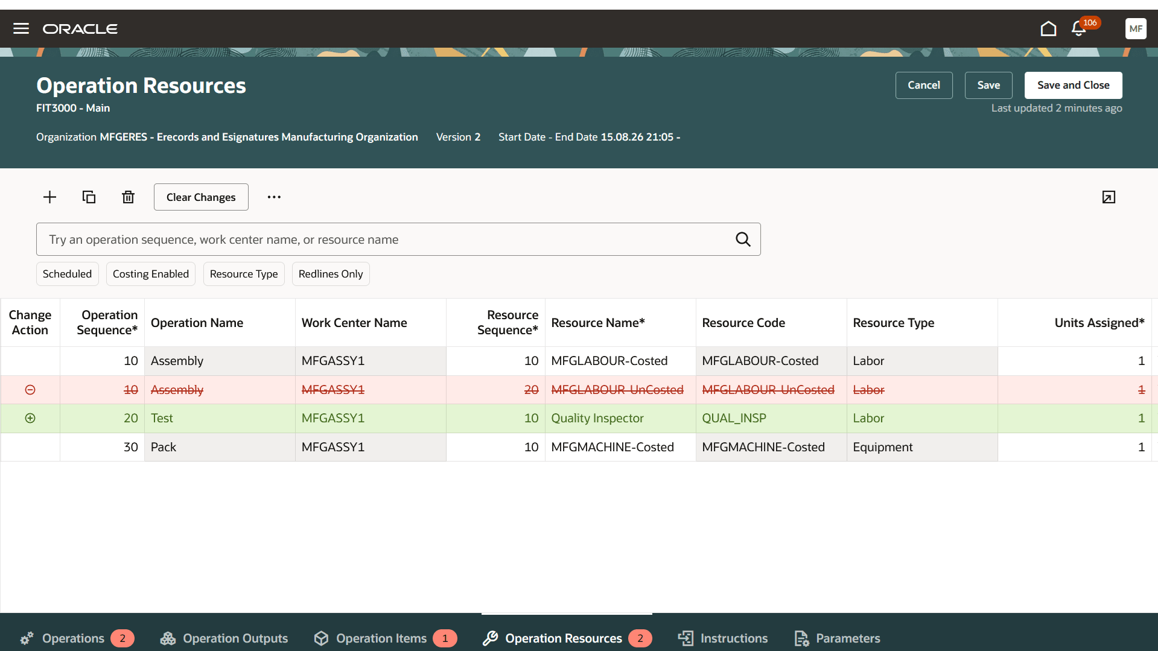Screen dimensions: 1158x651
Task: Select the Quality Inspector resource name cell
Action: click(620, 418)
